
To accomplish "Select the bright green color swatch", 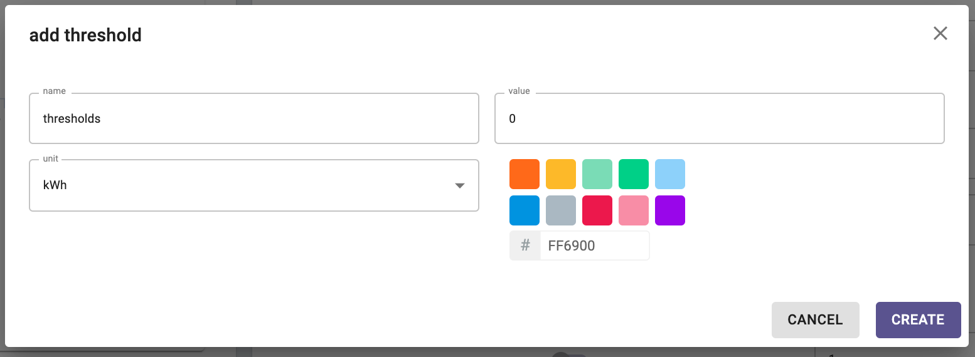I will tap(634, 174).
